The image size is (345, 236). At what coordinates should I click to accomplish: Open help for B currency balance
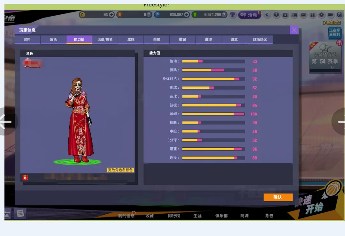[x=224, y=15]
